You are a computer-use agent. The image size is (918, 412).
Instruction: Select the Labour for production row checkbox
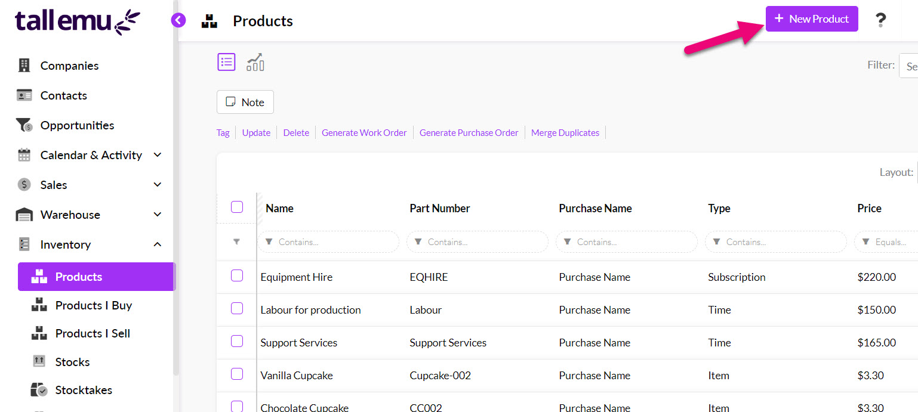tap(237, 308)
